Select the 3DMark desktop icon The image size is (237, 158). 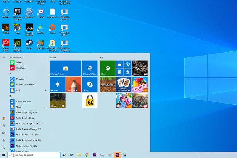6,29
